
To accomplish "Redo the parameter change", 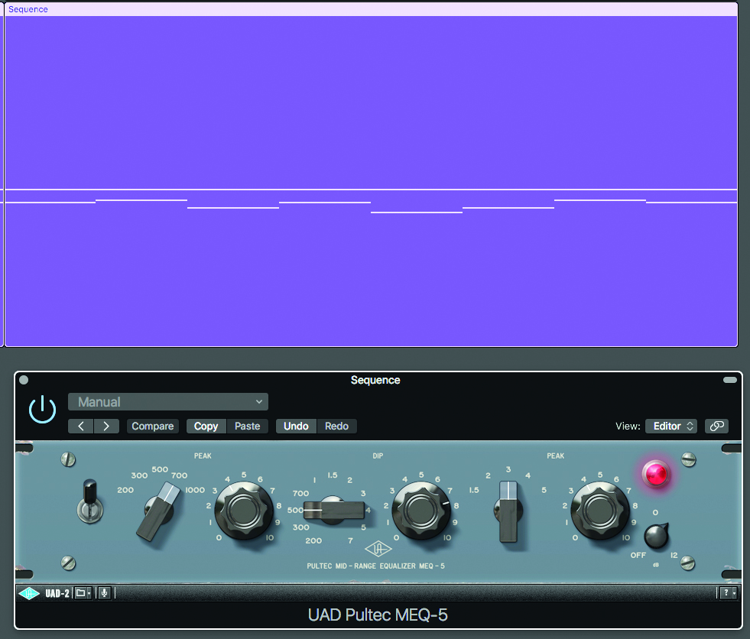I will click(x=336, y=427).
